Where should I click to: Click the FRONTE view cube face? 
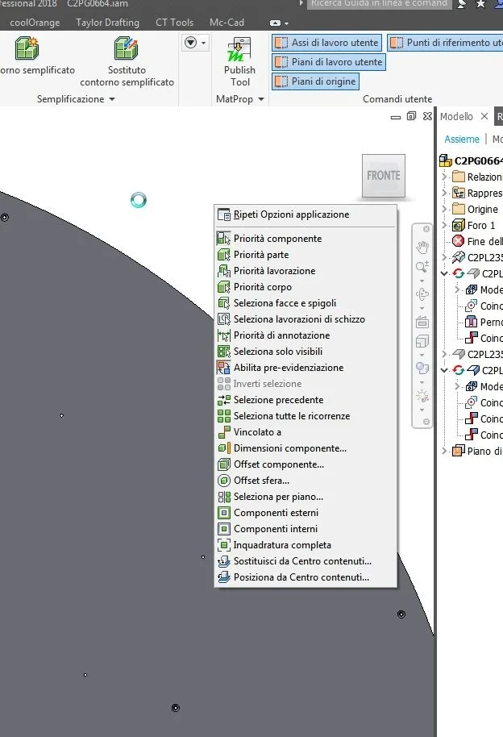(383, 175)
